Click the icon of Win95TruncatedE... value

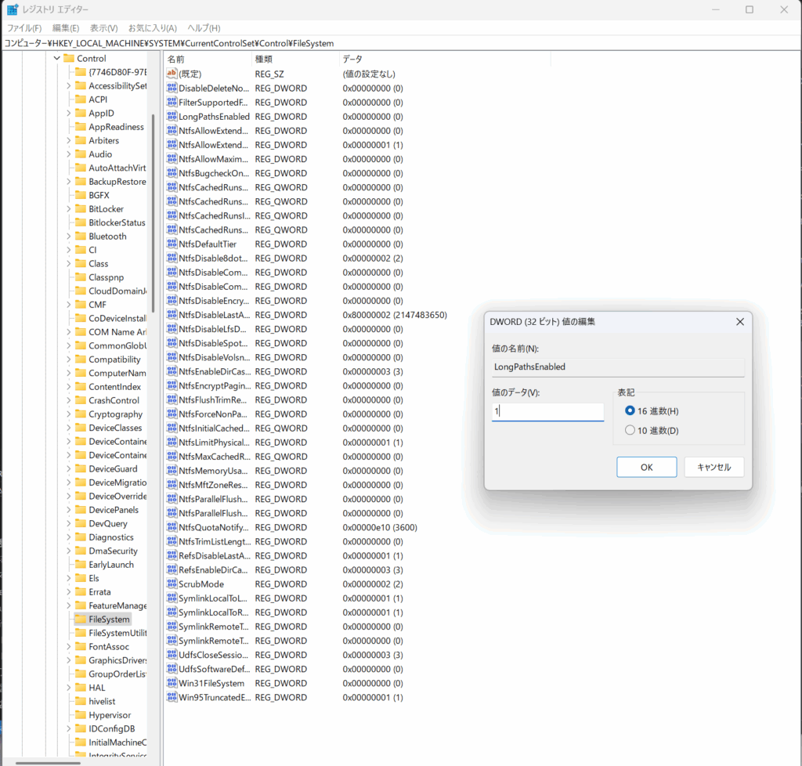pos(172,697)
